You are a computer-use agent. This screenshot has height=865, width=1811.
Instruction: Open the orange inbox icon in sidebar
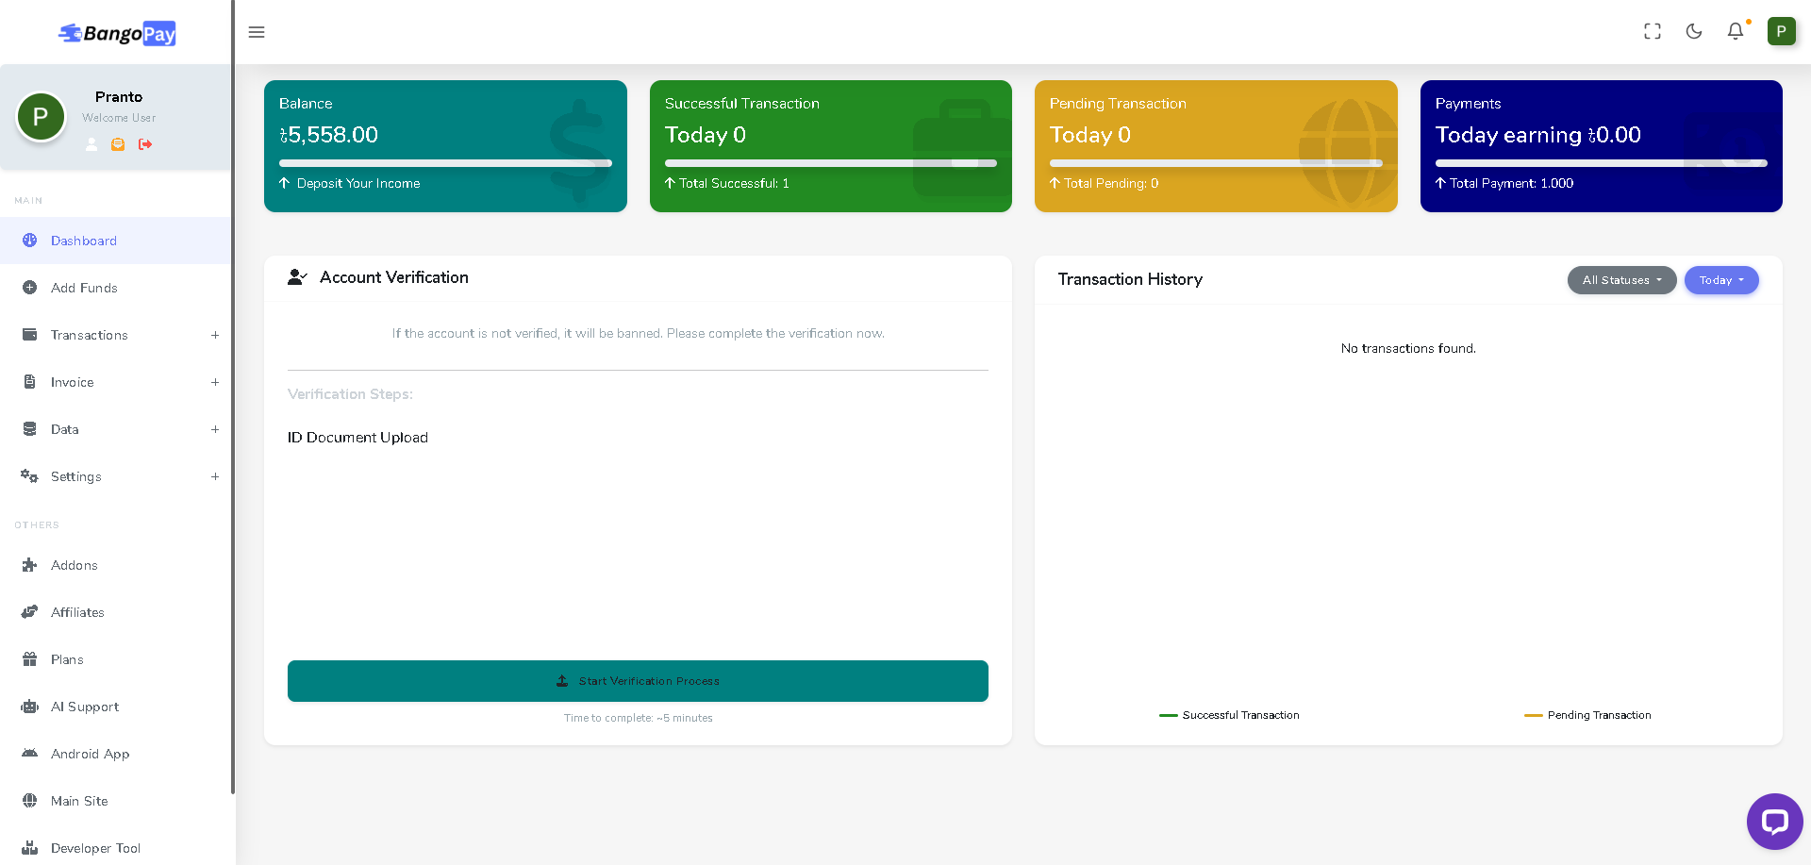point(118,144)
